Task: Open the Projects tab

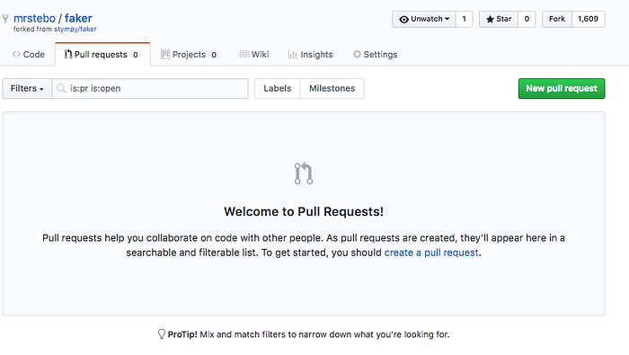Action: [189, 54]
